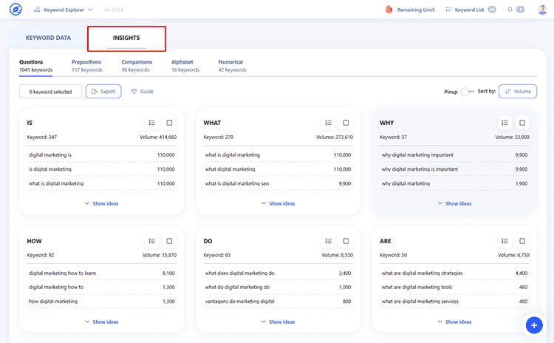Click the Remaining Limit indicator
554x343 pixels.
point(410,10)
